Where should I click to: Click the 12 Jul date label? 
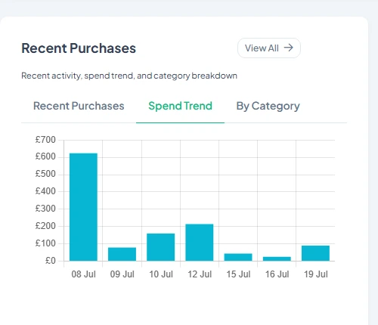click(x=200, y=274)
